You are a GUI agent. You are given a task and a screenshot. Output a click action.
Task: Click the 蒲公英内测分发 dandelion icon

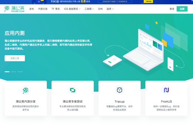(x=25, y=90)
